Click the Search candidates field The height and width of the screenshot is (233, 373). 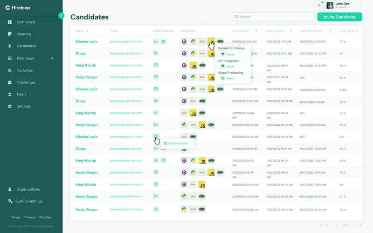click(x=273, y=17)
